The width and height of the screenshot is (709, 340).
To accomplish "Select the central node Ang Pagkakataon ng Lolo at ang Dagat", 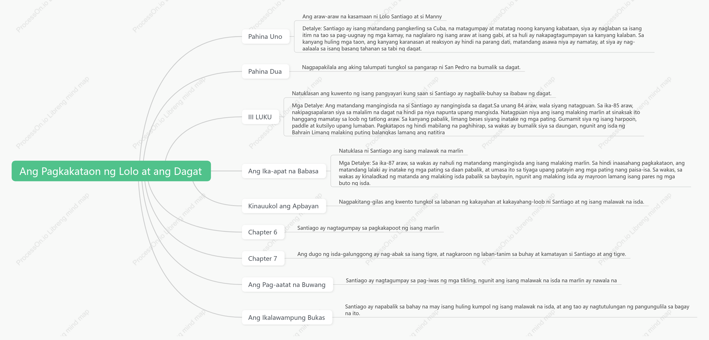I will pyautogui.click(x=111, y=171).
